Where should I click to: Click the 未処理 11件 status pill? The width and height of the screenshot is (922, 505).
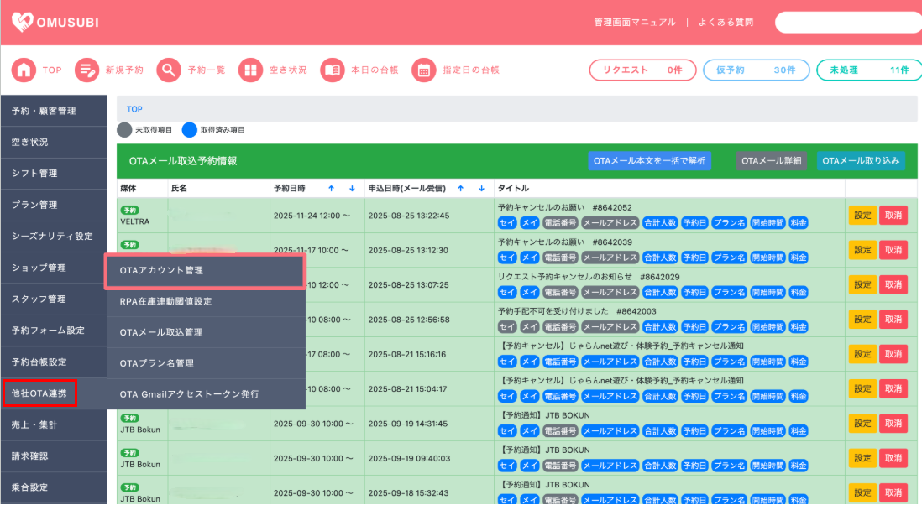(869, 70)
